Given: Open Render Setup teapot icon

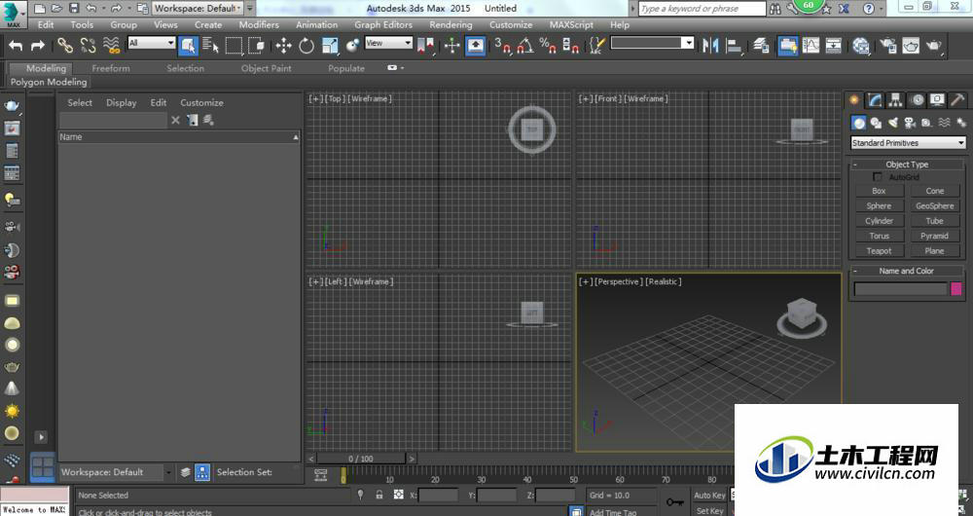Looking at the screenshot, I should (888, 46).
